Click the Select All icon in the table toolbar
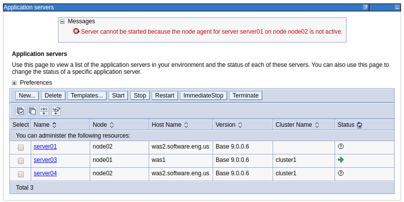Screen dimensions: 404x202 (20, 111)
